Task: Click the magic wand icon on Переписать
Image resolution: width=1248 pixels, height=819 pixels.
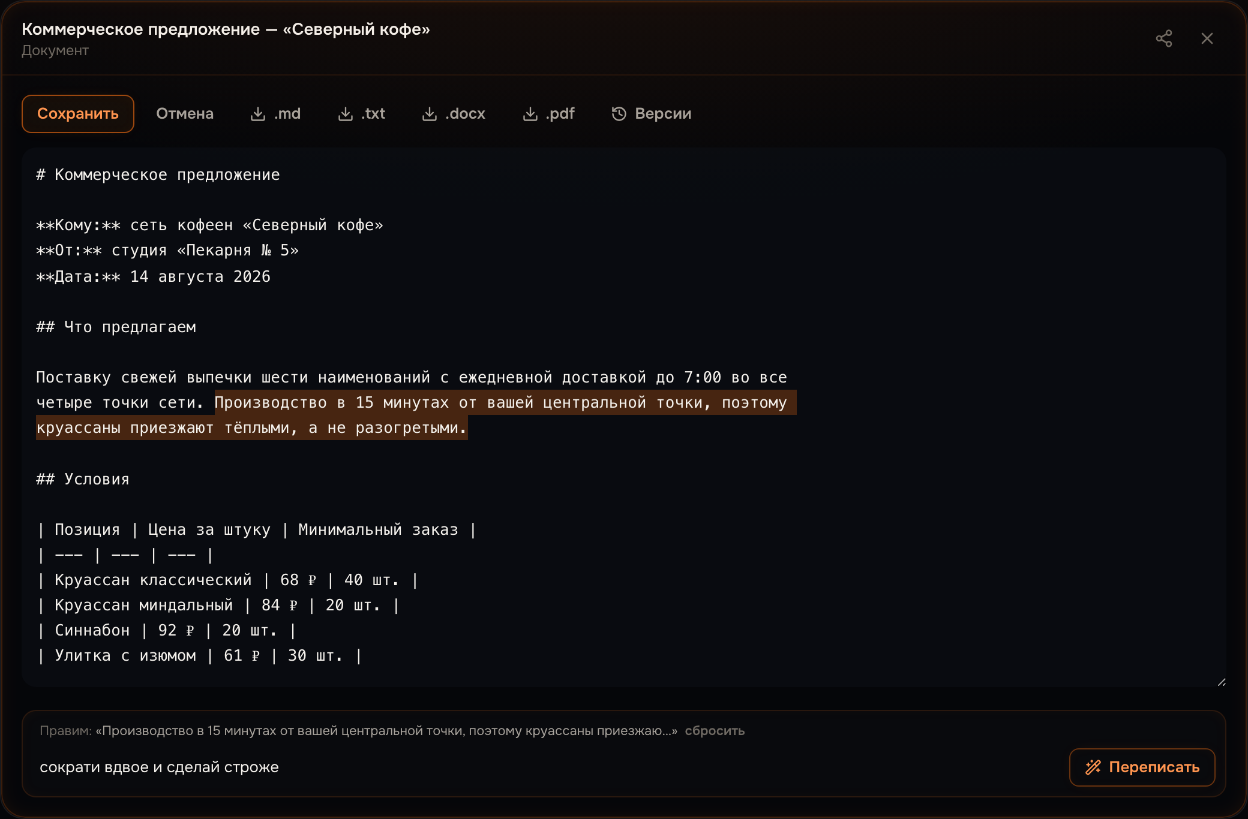Action: click(1093, 767)
